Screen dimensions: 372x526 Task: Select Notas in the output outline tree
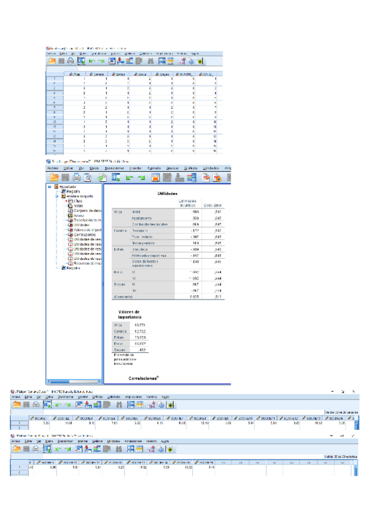pyautogui.click(x=77, y=206)
